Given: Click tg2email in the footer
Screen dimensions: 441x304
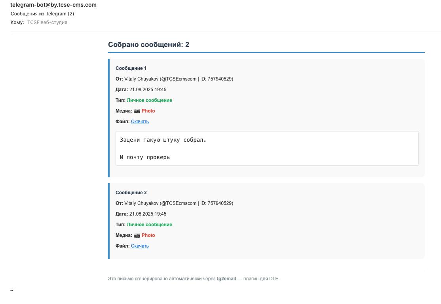Looking at the screenshot, I should pos(226,279).
